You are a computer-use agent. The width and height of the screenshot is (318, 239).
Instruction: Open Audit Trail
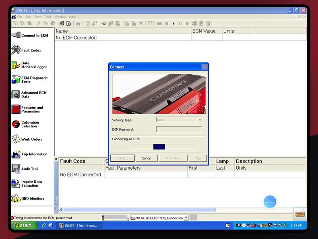pos(25,169)
